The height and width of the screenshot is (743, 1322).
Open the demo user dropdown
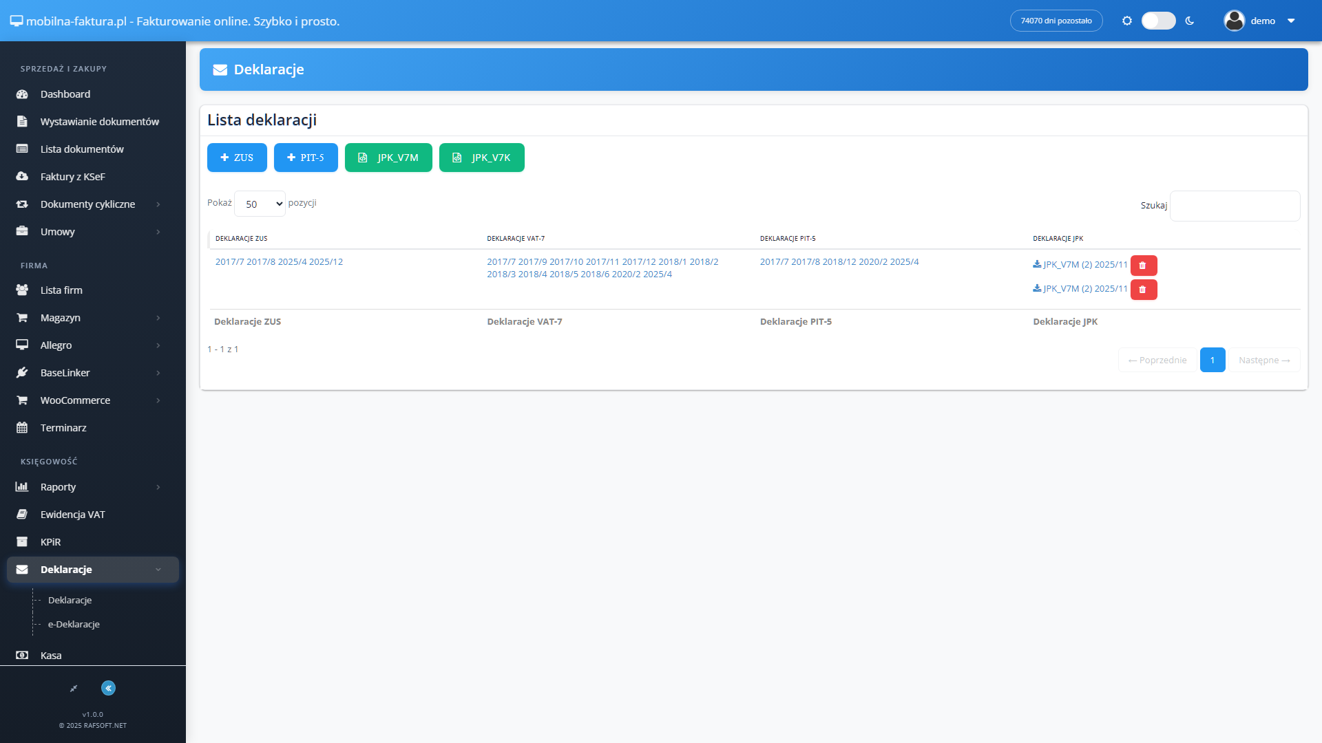coord(1260,21)
